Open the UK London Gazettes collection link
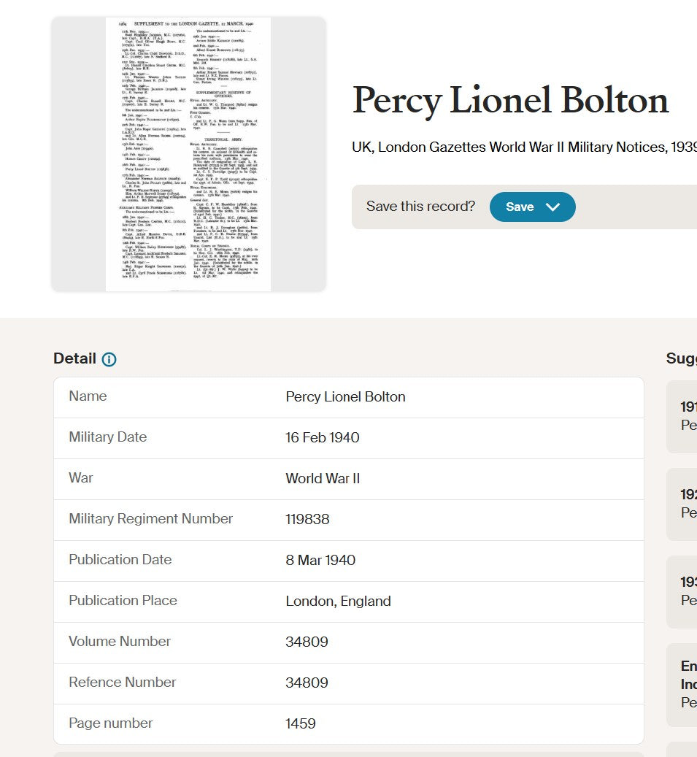 (524, 147)
